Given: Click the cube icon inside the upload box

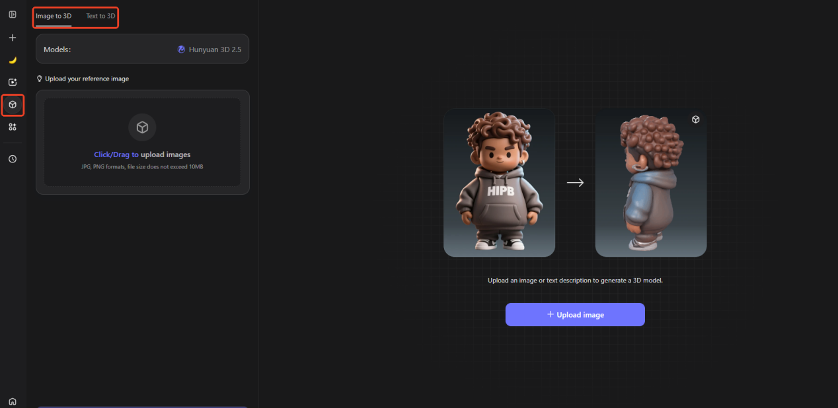Looking at the screenshot, I should (x=142, y=128).
